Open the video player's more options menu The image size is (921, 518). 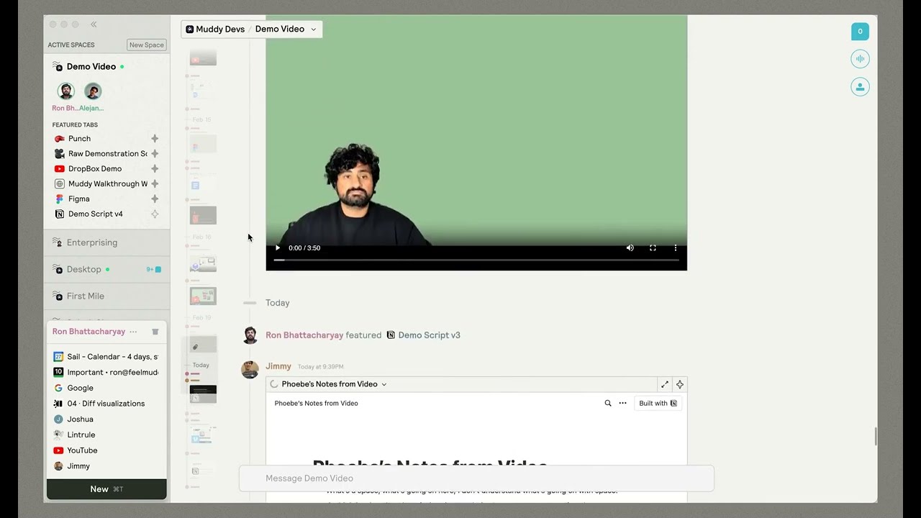(675, 248)
